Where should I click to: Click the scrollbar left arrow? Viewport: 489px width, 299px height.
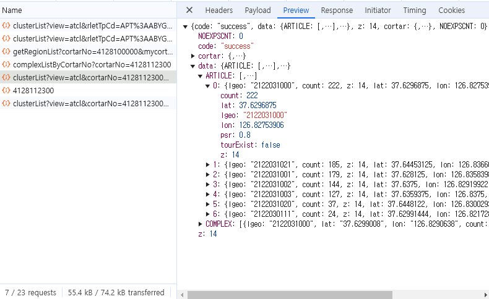(182, 295)
